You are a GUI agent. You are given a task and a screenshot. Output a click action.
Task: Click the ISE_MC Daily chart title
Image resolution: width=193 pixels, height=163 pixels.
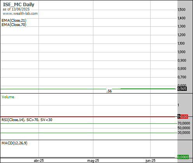19,5
